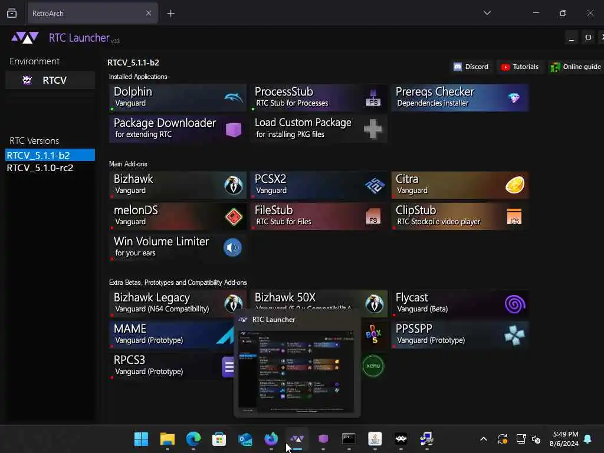Show hidden system tray icons
Screen dimensions: 604x453
coord(484,439)
